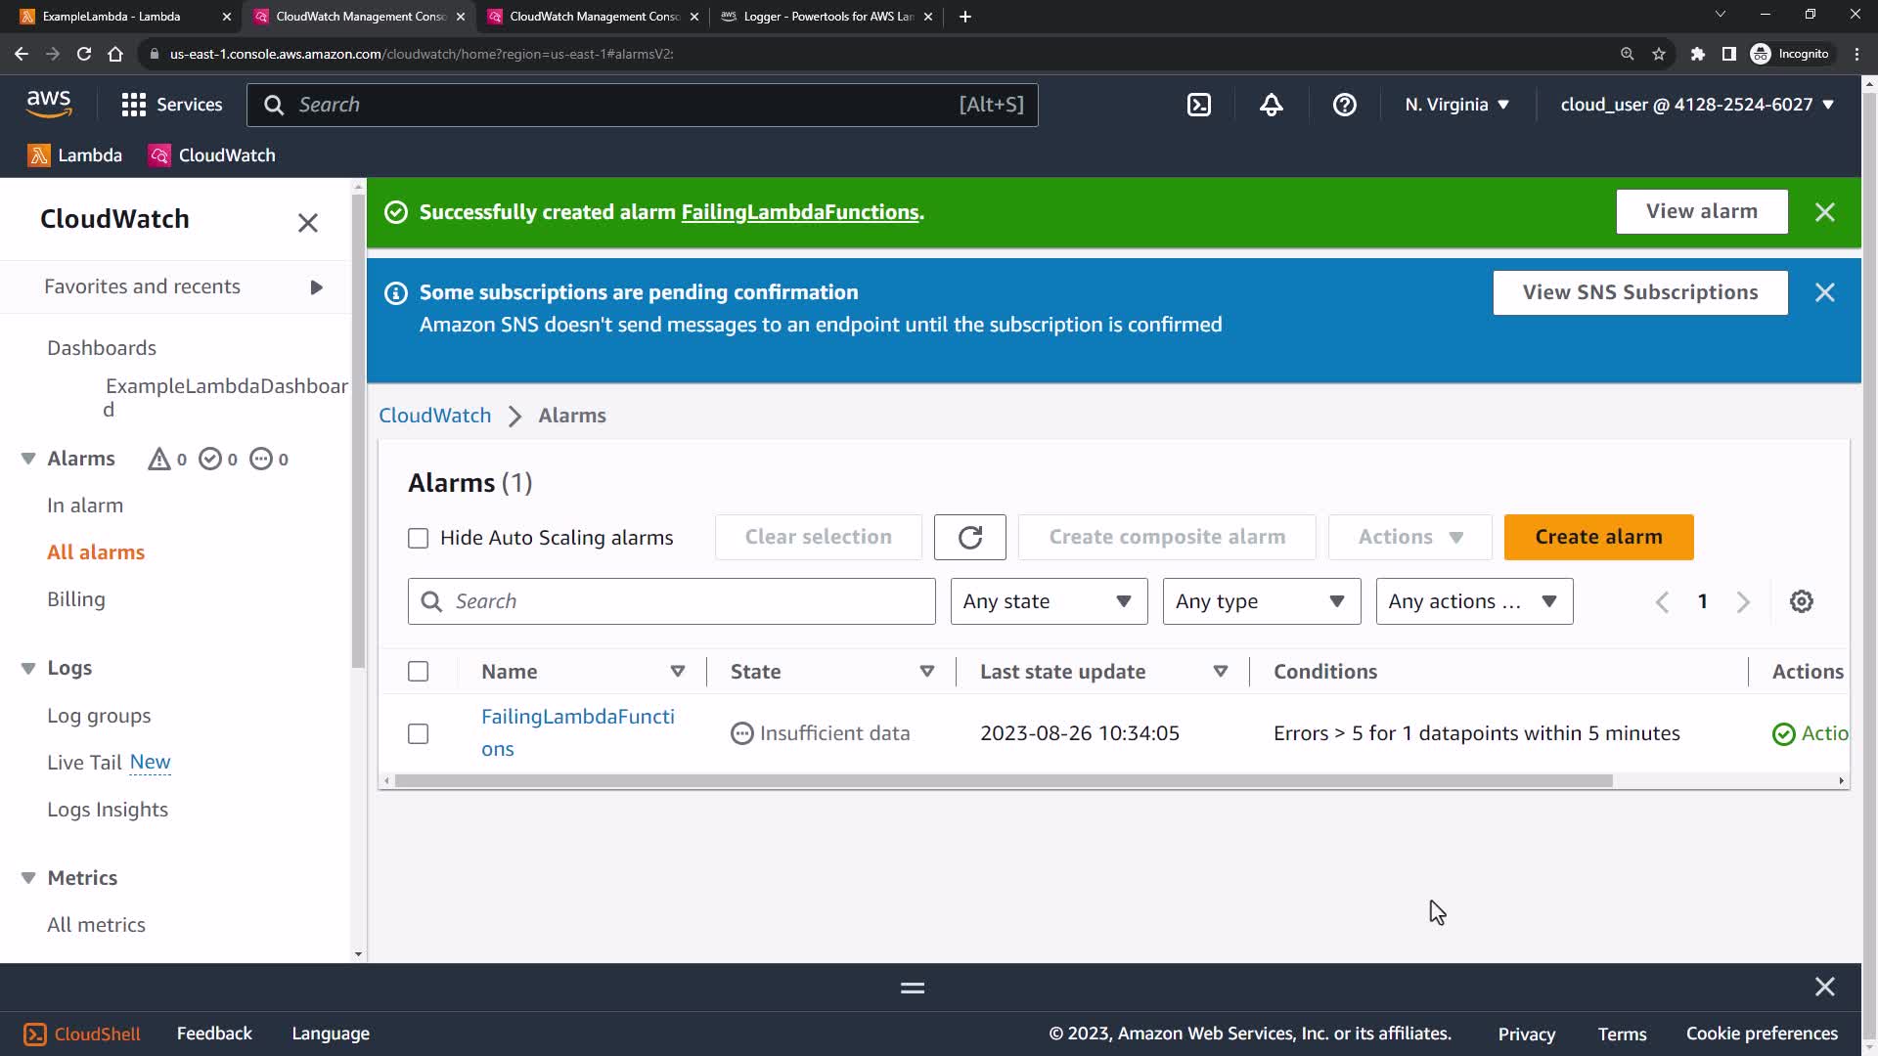The image size is (1878, 1056).
Task: Click the refresh alarms button
Action: pos(969,537)
